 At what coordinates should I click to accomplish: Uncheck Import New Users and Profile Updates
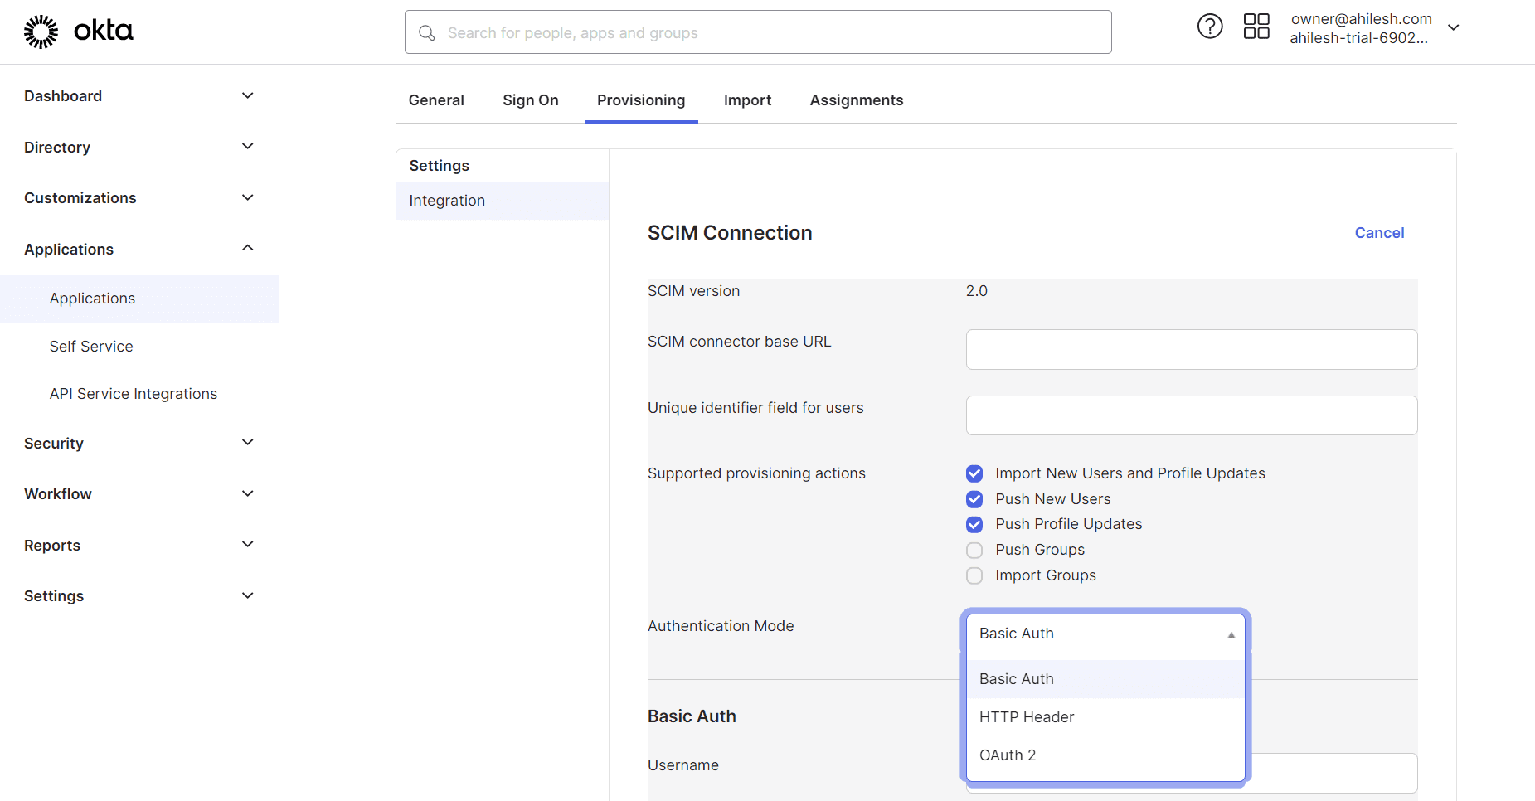coord(974,473)
